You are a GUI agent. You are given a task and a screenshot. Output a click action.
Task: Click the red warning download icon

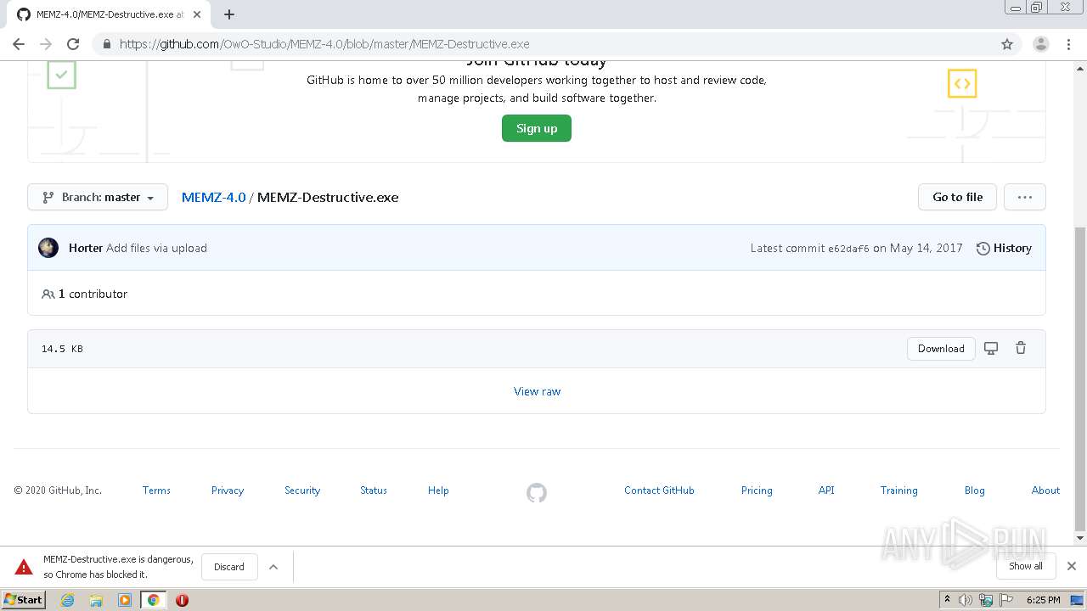(24, 567)
